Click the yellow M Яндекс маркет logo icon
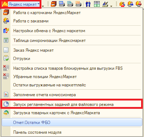144x137 pixels. pos(5,4)
